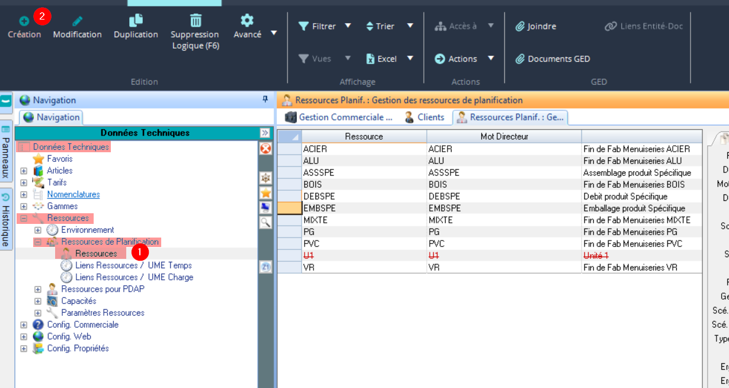Expand the Articles tree node
The width and height of the screenshot is (729, 388).
(24, 171)
